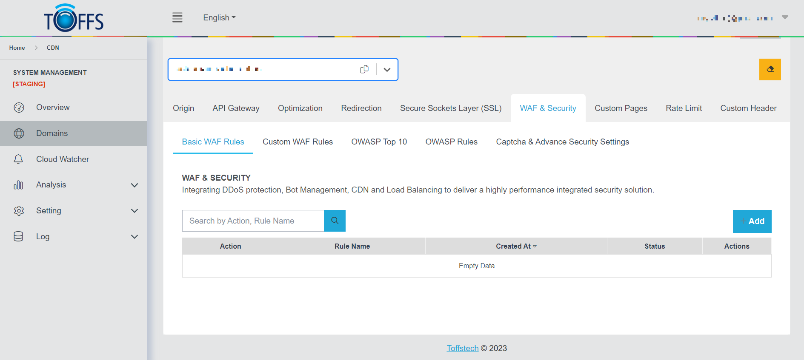
Task: Click the Add rule button
Action: (752, 221)
